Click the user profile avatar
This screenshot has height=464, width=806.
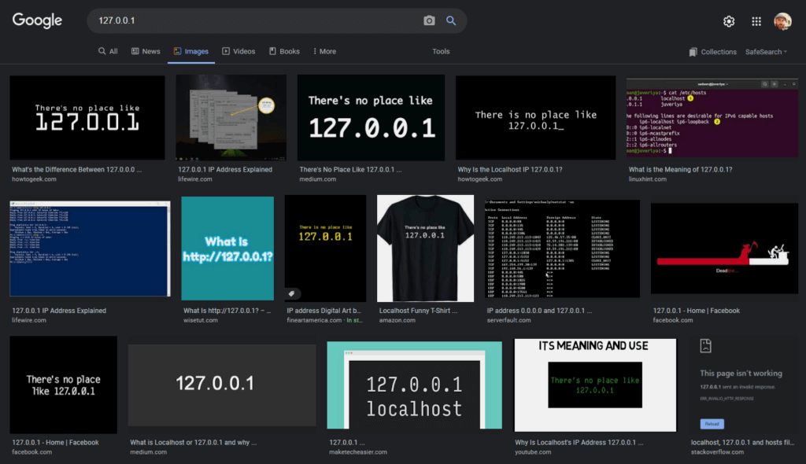click(x=782, y=21)
